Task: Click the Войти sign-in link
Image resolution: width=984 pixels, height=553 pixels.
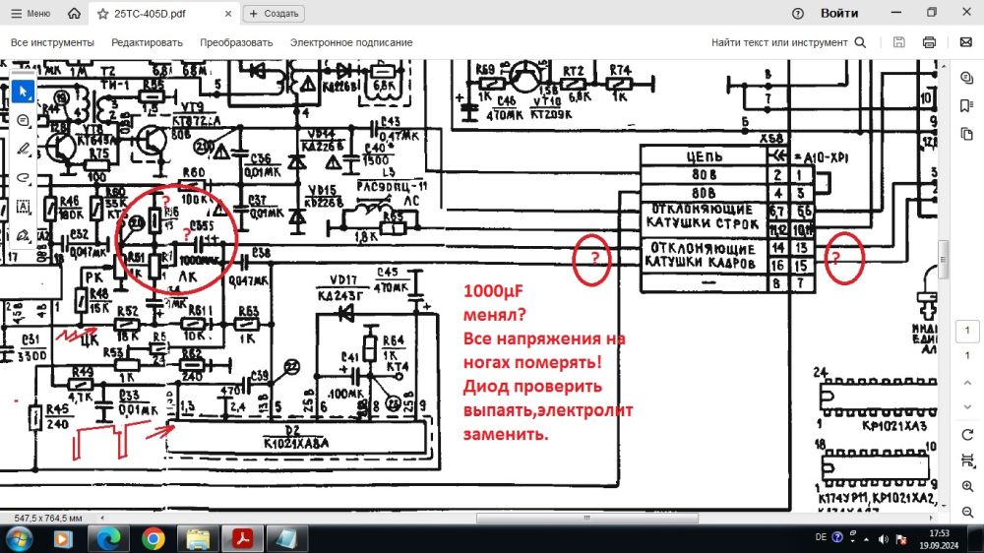Action: click(838, 14)
